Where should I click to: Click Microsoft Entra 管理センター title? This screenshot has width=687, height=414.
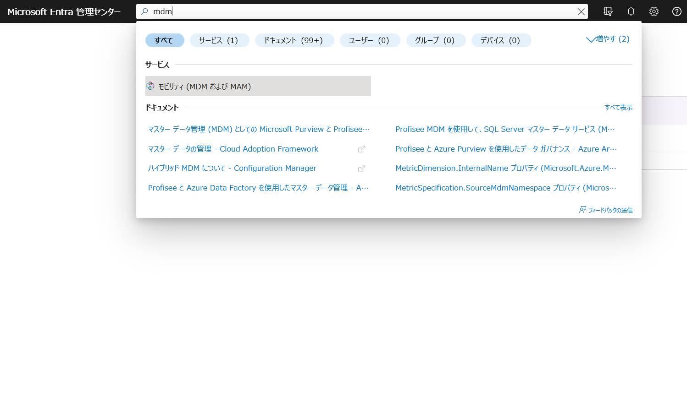click(x=64, y=12)
